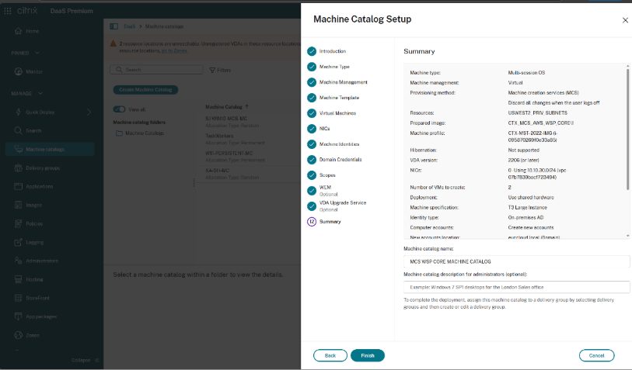Click the Machine Catalogs folder icon
Image resolution: width=632 pixels, height=370 pixels.
[x=119, y=133]
